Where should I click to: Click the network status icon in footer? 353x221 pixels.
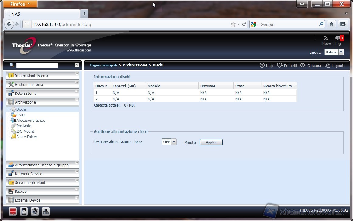tap(46, 211)
